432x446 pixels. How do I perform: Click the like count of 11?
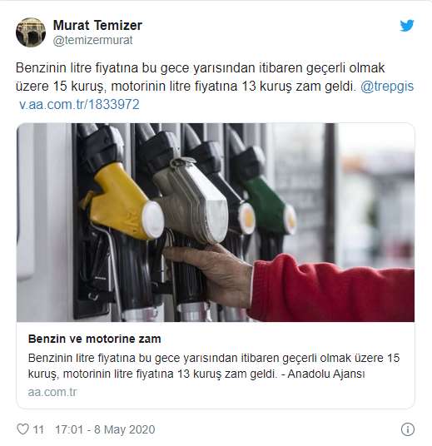(38, 429)
